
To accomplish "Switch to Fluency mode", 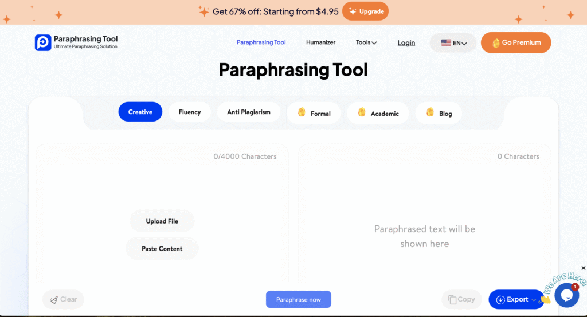I will point(190,112).
